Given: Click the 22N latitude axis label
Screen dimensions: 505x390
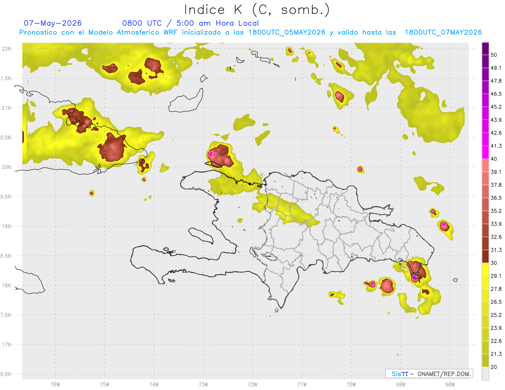Looking at the screenshot, I should tap(7, 49).
